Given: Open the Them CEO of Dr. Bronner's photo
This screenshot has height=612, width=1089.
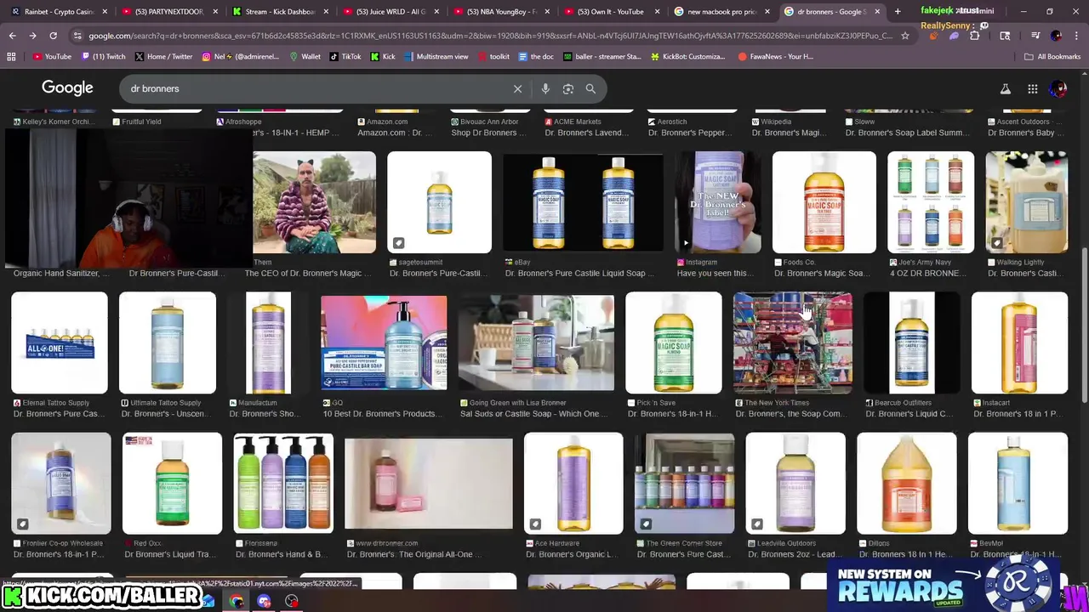Looking at the screenshot, I should point(314,202).
